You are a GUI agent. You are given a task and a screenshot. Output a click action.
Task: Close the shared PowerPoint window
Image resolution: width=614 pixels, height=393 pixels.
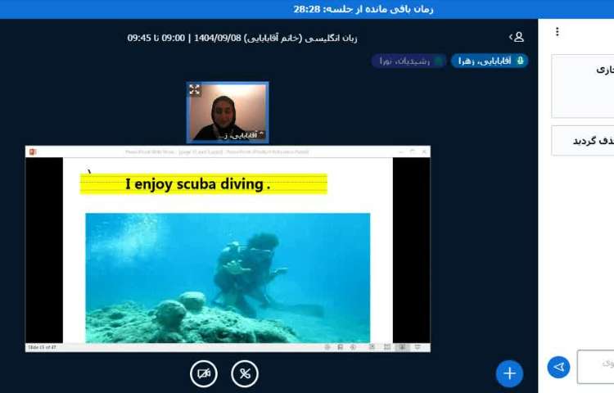click(x=424, y=151)
